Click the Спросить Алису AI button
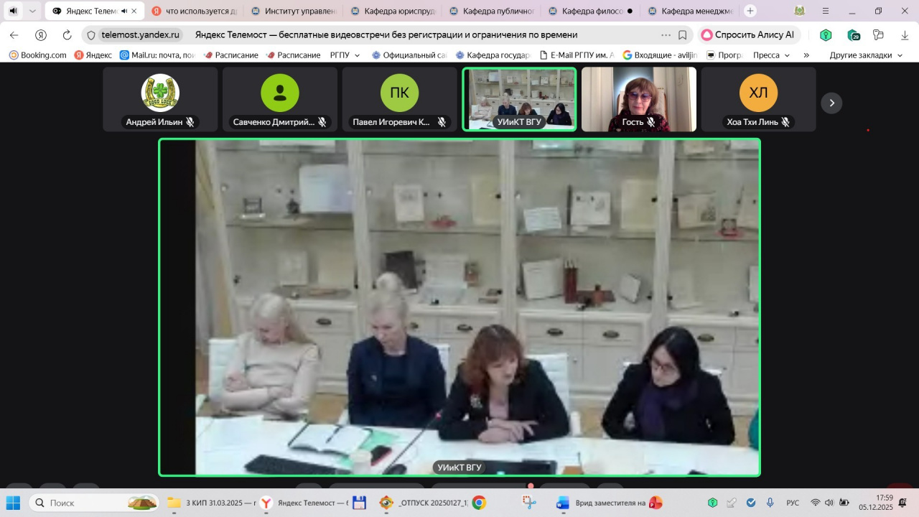 (747, 35)
